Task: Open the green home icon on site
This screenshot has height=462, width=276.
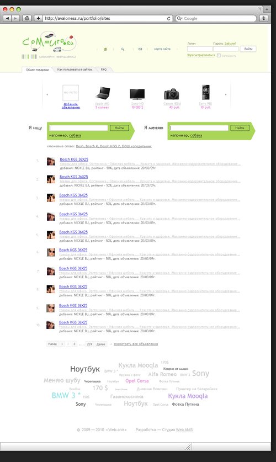Action: click(105, 49)
